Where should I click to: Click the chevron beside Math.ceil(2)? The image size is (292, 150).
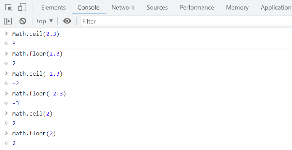pos(6,113)
